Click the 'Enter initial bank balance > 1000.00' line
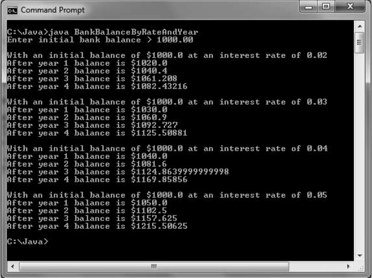This screenshot has width=372, height=278. pos(100,40)
